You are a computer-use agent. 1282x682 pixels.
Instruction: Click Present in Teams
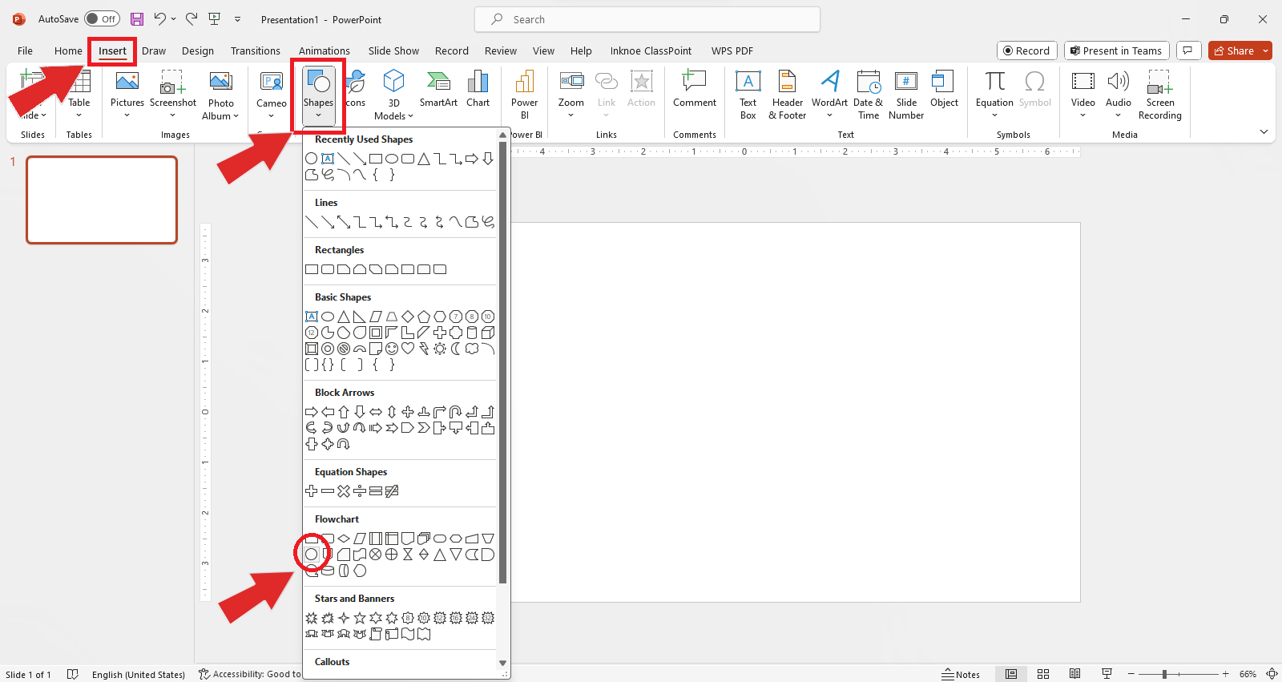tap(1117, 50)
